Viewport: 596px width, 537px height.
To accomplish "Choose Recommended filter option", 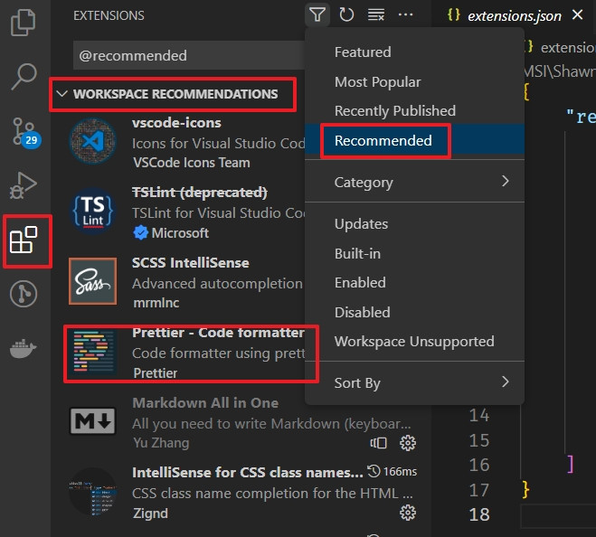I will [x=414, y=140].
